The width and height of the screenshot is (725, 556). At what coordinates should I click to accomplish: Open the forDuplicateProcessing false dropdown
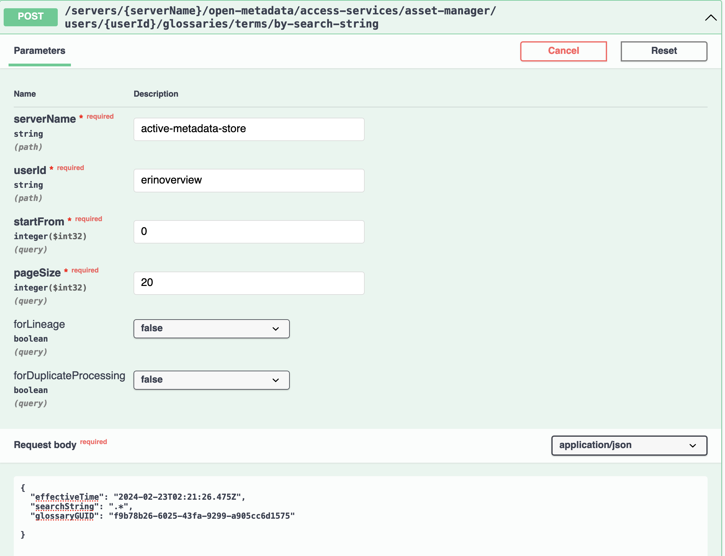point(211,380)
